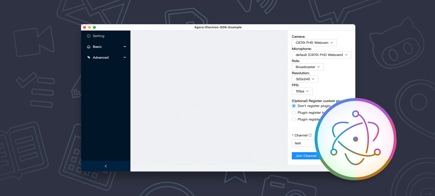
Task: Click the Channel input field containing test
Action: point(304,143)
